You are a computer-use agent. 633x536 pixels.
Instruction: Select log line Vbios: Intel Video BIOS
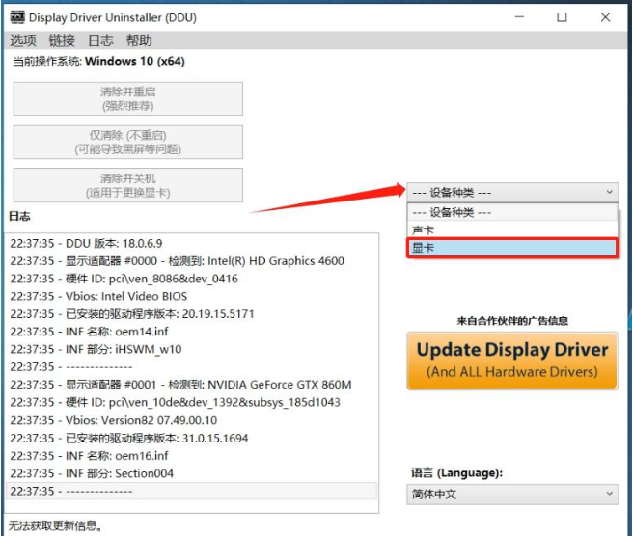(191, 296)
